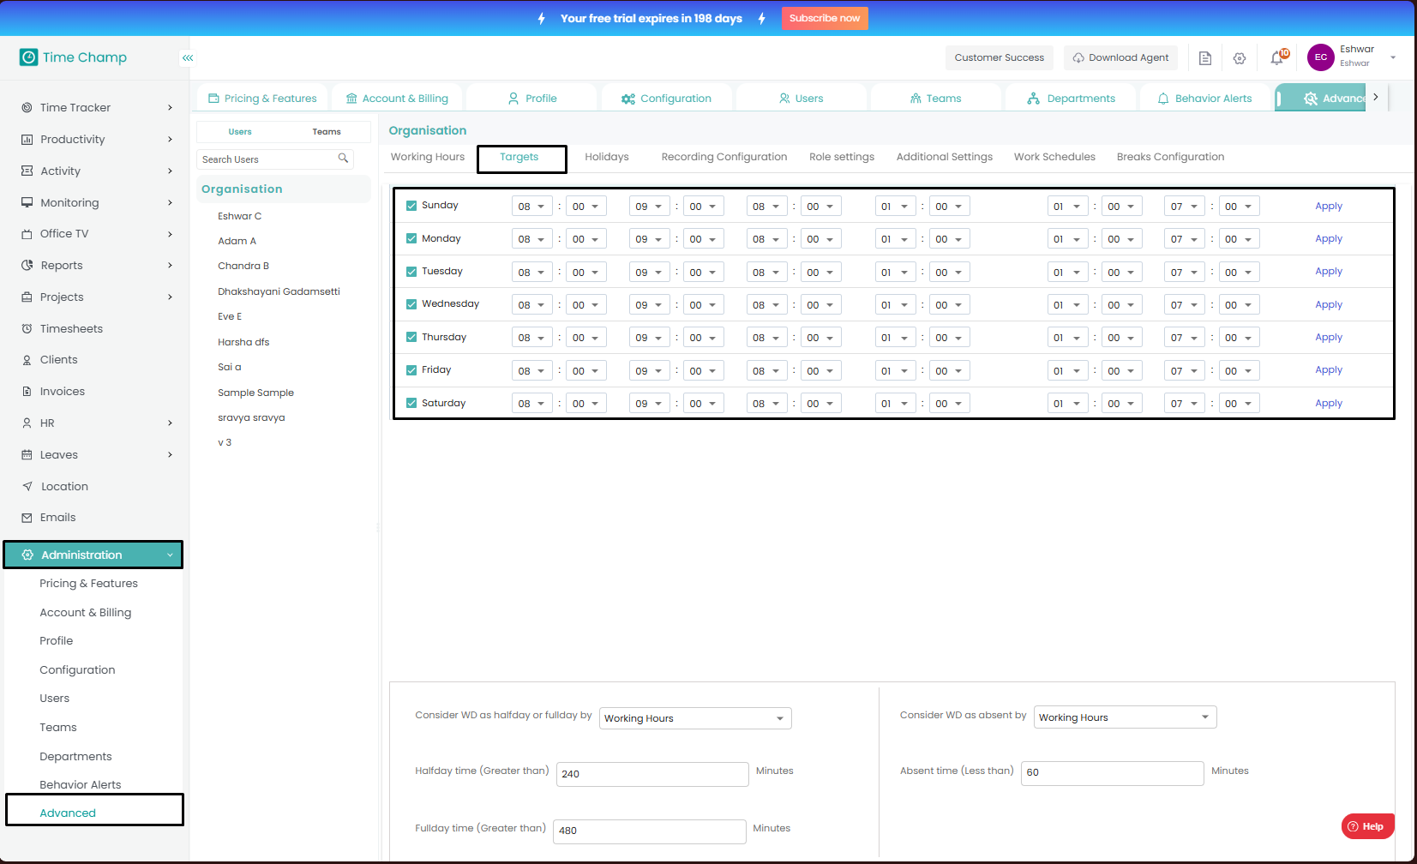
Task: Collapse the sidebar with double-chevron icon
Action: [188, 57]
